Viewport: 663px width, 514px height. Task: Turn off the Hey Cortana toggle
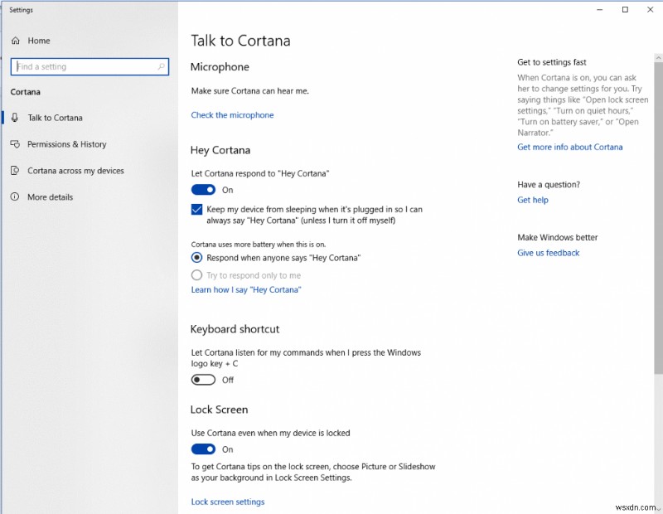pos(203,190)
